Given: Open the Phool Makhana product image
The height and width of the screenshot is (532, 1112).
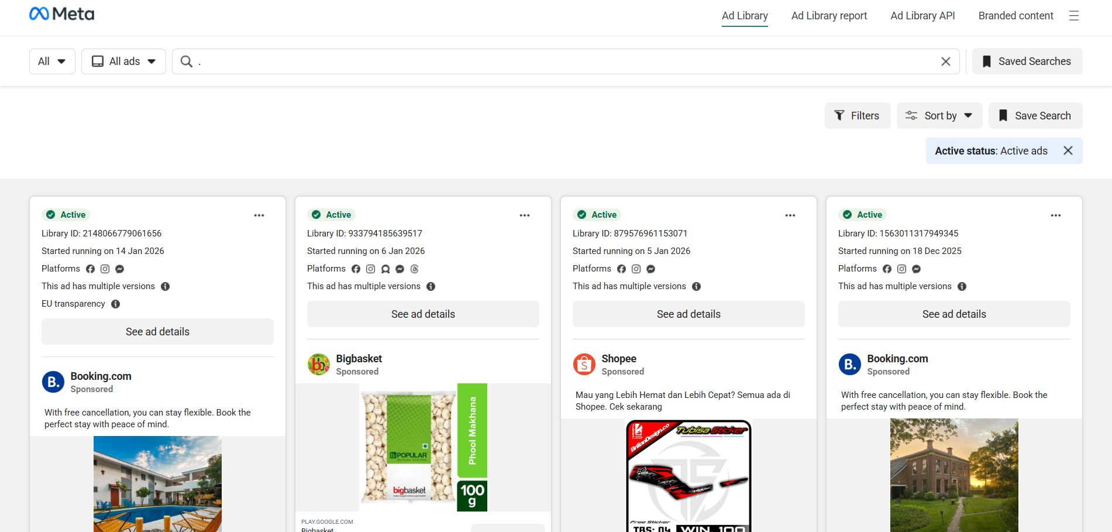Looking at the screenshot, I should (x=423, y=448).
